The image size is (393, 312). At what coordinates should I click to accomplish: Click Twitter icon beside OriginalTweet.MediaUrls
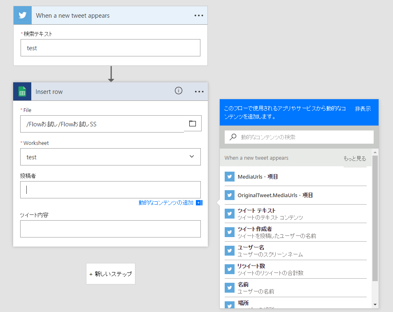pos(230,195)
